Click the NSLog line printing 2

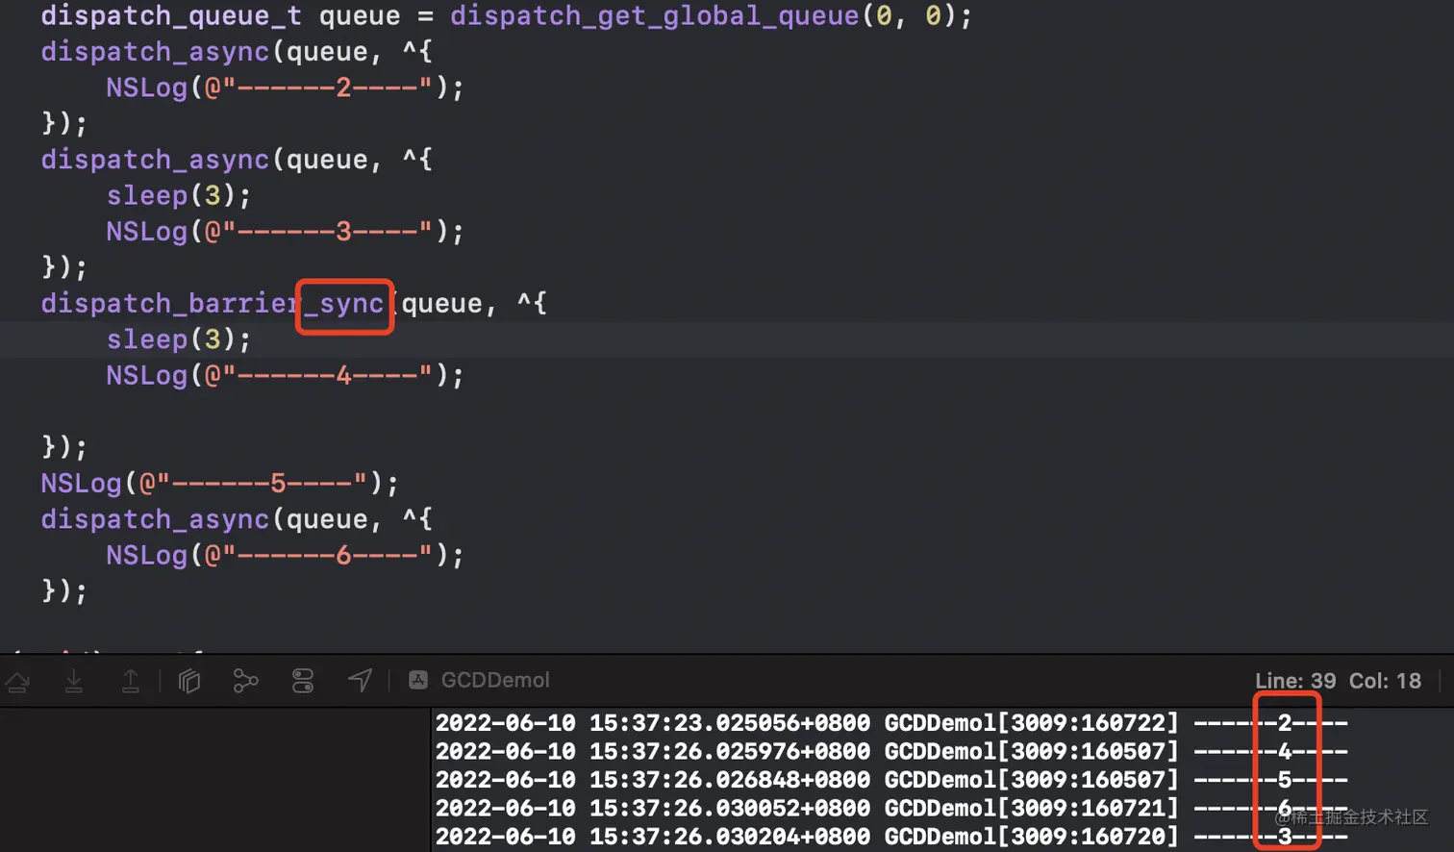pos(285,88)
